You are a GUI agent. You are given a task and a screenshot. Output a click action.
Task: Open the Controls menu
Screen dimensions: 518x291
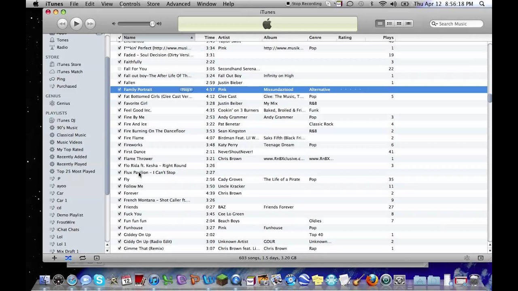tap(130, 4)
